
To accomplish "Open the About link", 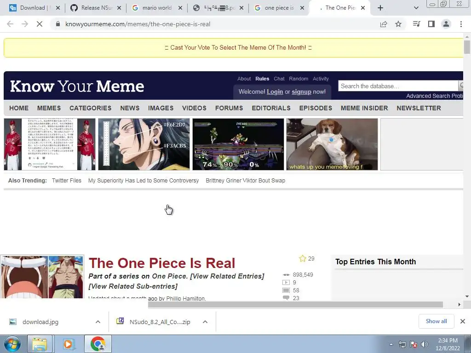I will [244, 79].
